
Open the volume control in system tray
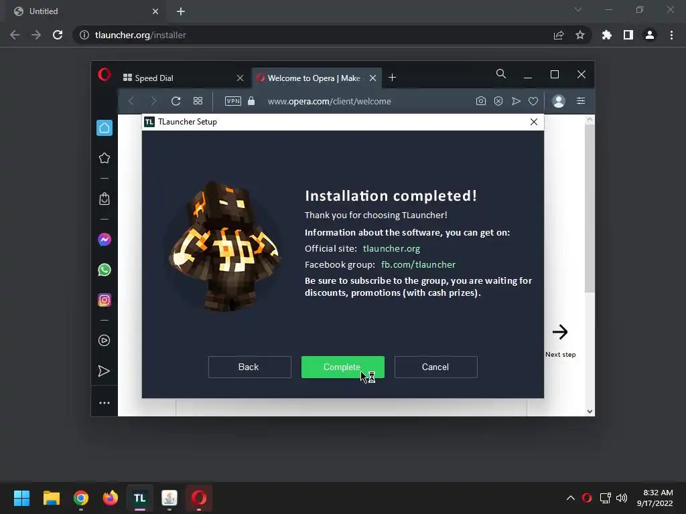[621, 498]
